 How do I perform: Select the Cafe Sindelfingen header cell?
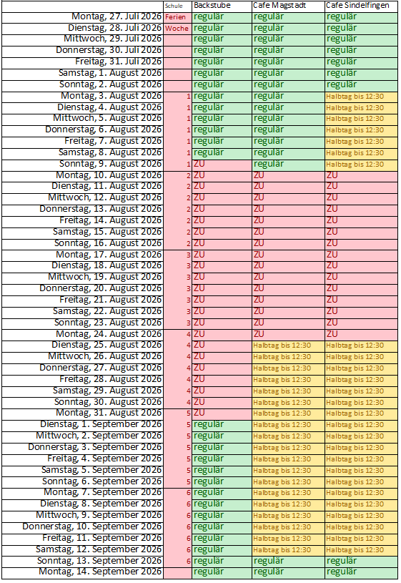[361, 6]
